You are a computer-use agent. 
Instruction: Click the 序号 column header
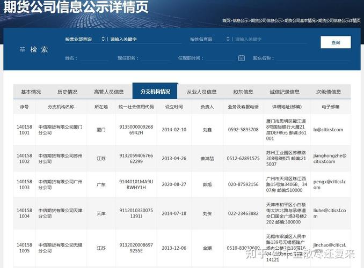[x=24, y=107]
